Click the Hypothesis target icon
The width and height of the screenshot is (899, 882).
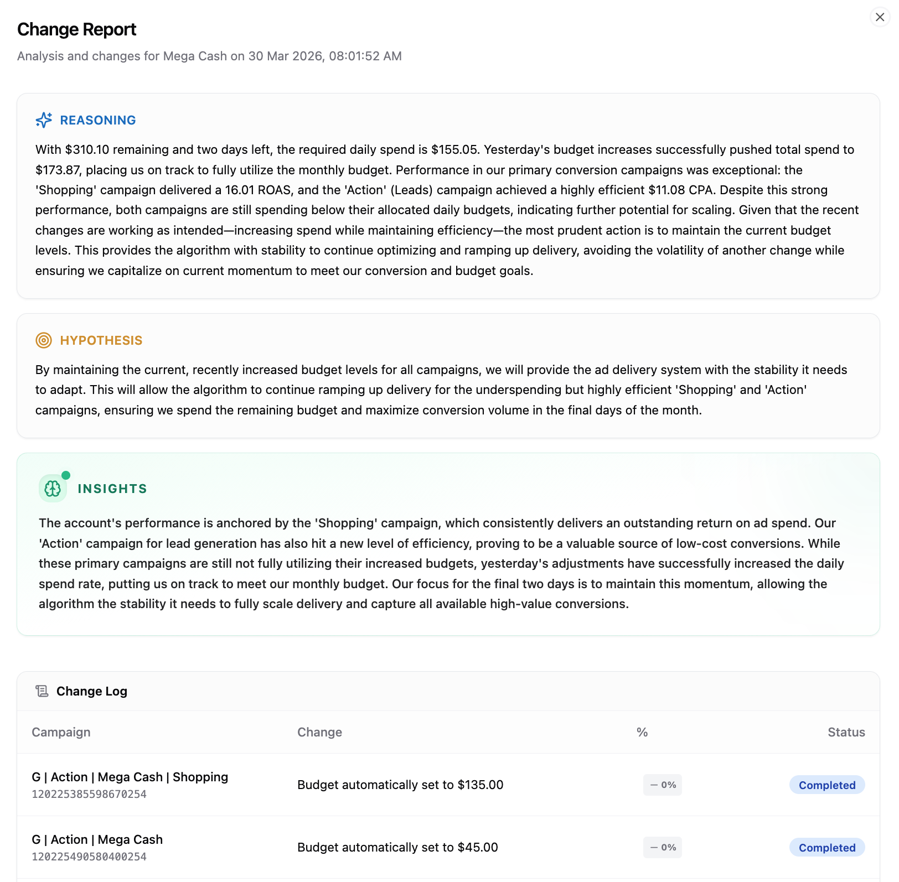pyautogui.click(x=44, y=340)
